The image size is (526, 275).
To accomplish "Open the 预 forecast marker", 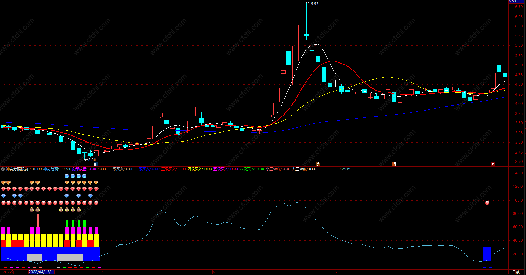I will click(394, 164).
